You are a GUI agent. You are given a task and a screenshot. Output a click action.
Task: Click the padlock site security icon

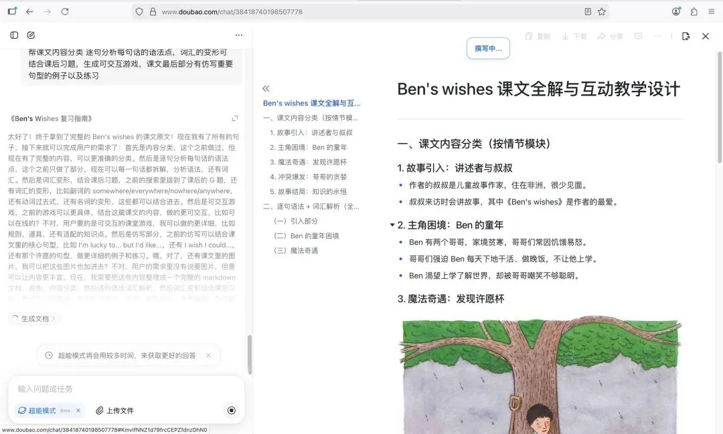point(153,12)
